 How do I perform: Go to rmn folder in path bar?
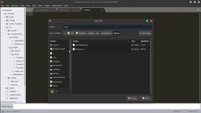click(71, 33)
